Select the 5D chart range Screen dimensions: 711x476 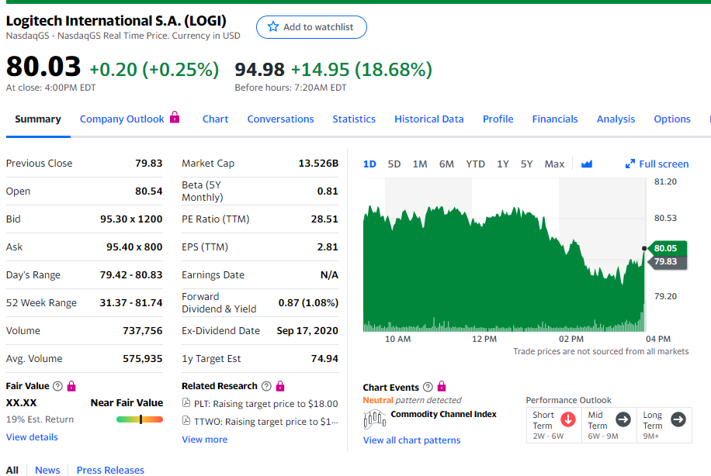pos(394,164)
